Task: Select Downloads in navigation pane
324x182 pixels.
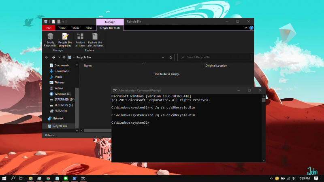Action: tap(59, 71)
